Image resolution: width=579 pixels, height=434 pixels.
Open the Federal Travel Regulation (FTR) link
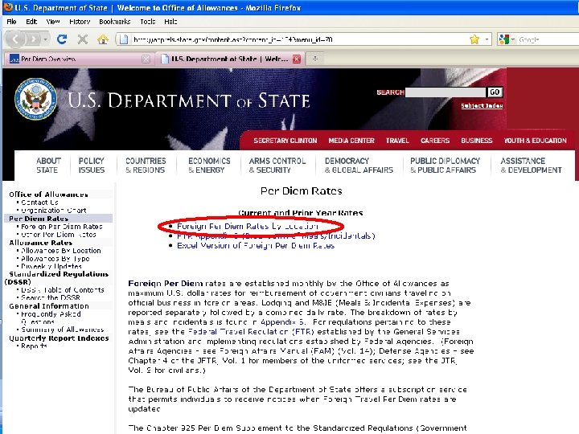(251, 332)
